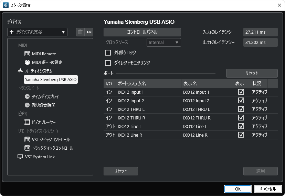Uncheck visibility for IXO12 THRU R
Screen dimensions: 285x196
click(241, 118)
